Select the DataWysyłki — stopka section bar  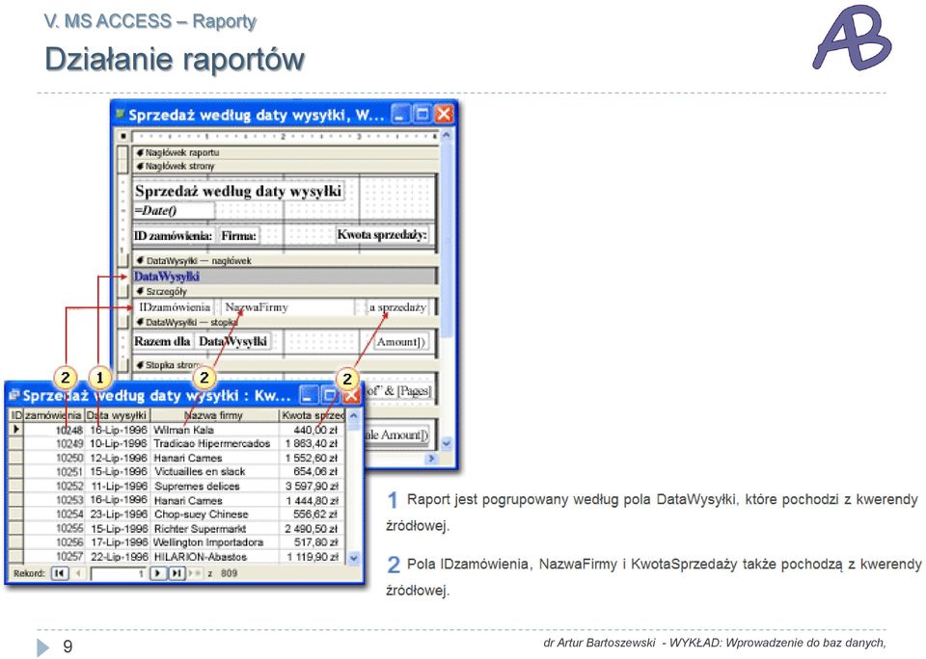(286, 322)
